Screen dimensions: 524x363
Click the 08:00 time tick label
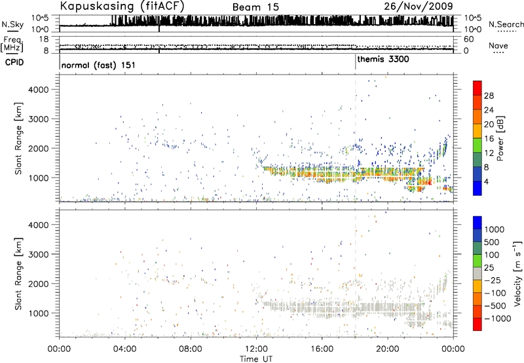[191, 349]
